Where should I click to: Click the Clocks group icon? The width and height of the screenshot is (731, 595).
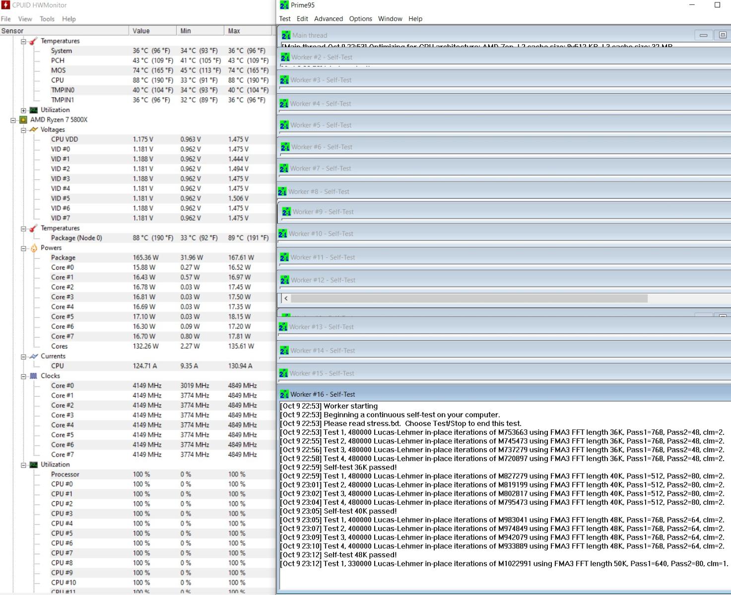point(34,376)
